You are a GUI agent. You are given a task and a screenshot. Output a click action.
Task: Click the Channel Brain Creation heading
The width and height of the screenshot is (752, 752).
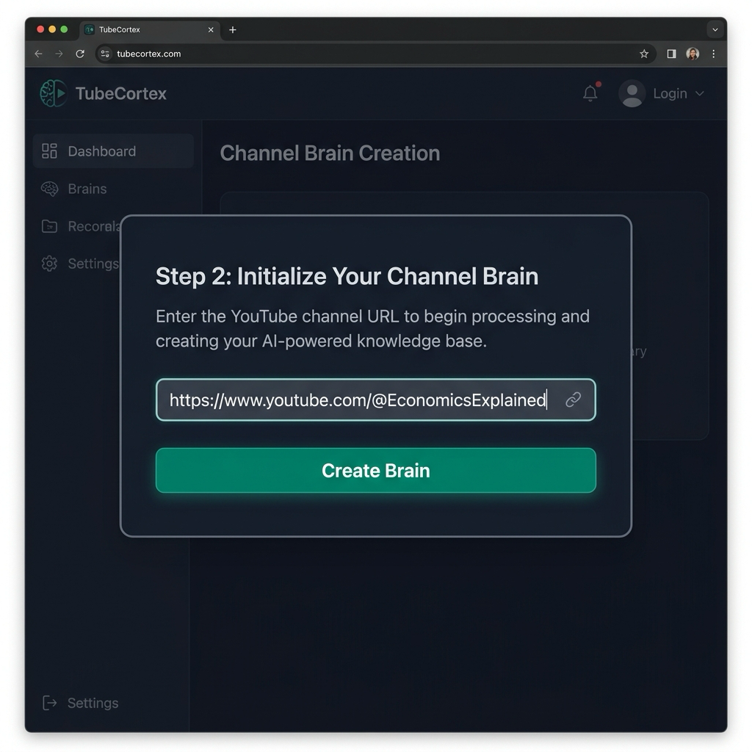(x=330, y=153)
